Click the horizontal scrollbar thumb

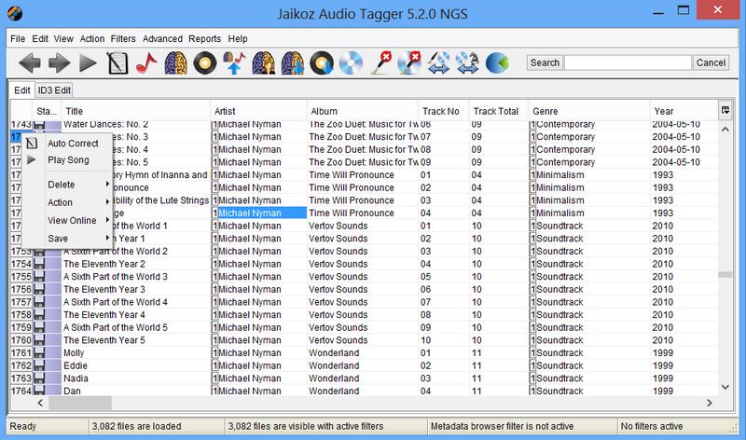(80, 403)
